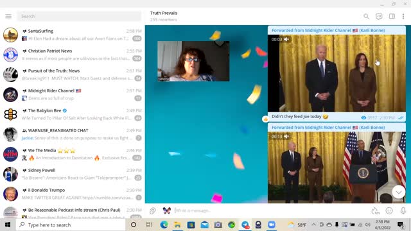Viewport: 411px width, 231px height.
Task: Open the Sidney Powell channel
Action: point(73,174)
